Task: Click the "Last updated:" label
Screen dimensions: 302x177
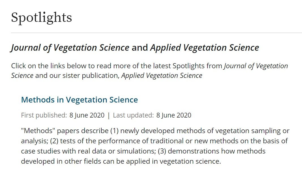Action: (133, 115)
